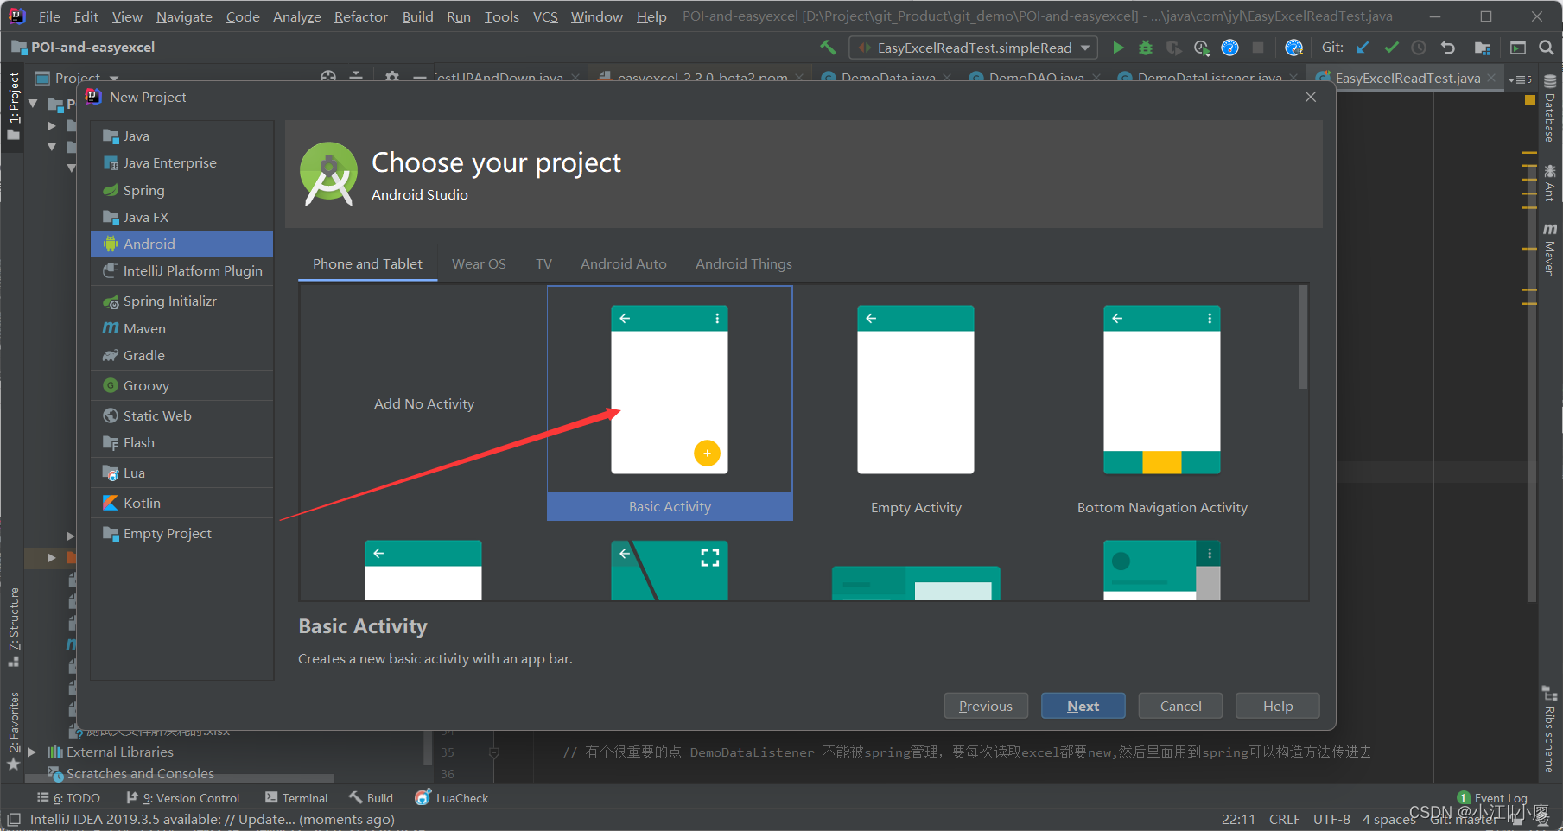Open the 6: TODO tool window
The height and width of the screenshot is (831, 1563).
click(x=68, y=798)
